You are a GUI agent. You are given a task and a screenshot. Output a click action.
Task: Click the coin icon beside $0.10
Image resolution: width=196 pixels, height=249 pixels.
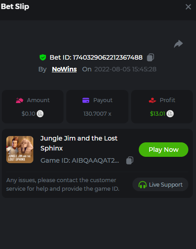click(x=40, y=114)
